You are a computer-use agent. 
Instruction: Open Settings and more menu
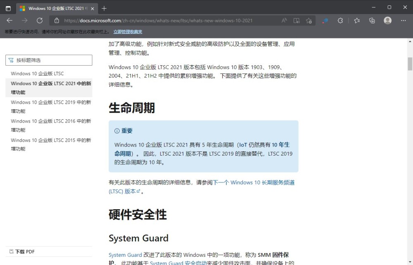[x=403, y=21]
